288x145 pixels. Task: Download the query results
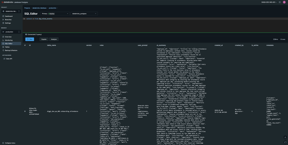tap(285, 137)
